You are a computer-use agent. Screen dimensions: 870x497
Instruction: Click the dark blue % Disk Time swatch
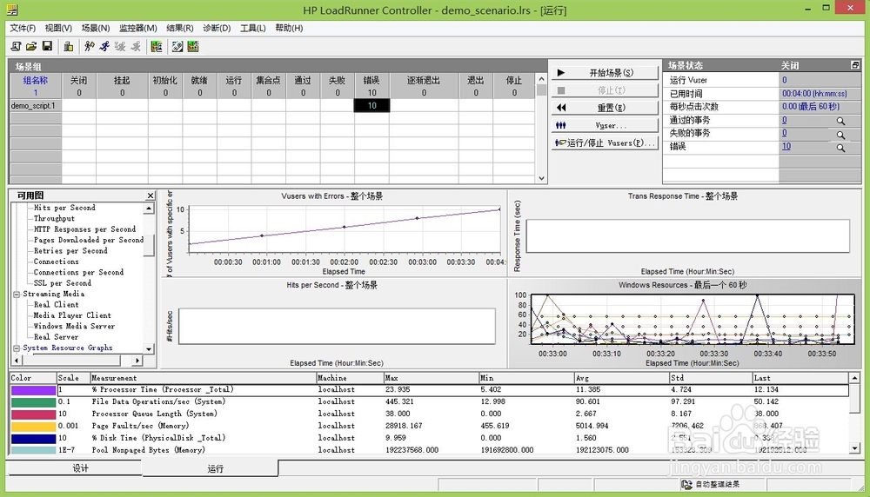(x=33, y=438)
